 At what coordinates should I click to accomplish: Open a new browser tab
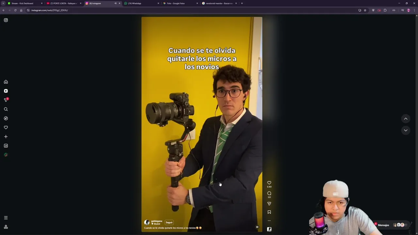tap(242, 3)
